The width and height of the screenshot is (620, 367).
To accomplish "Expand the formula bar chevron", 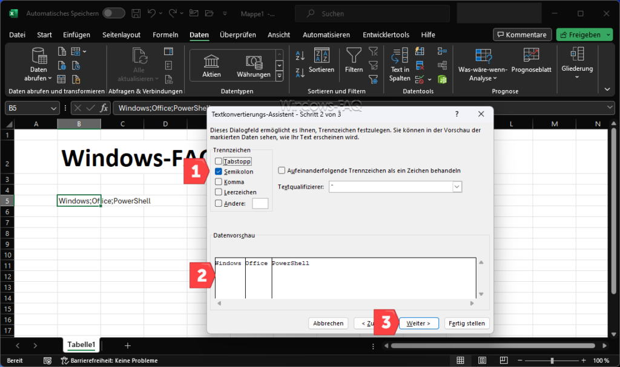I will click(x=609, y=107).
